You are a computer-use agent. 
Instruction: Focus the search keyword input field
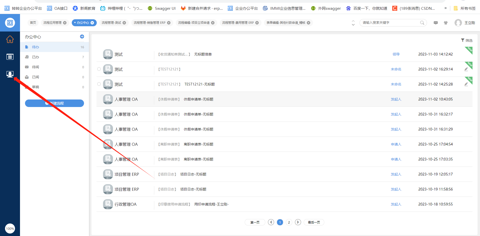pos(390,23)
